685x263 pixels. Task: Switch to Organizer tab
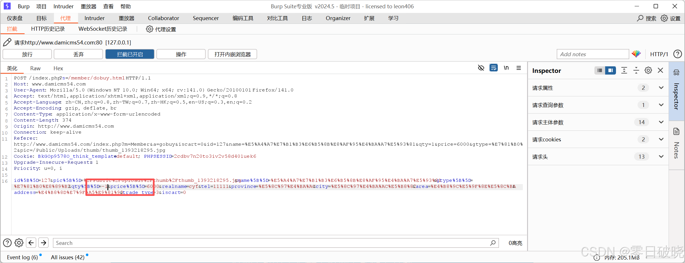point(338,18)
